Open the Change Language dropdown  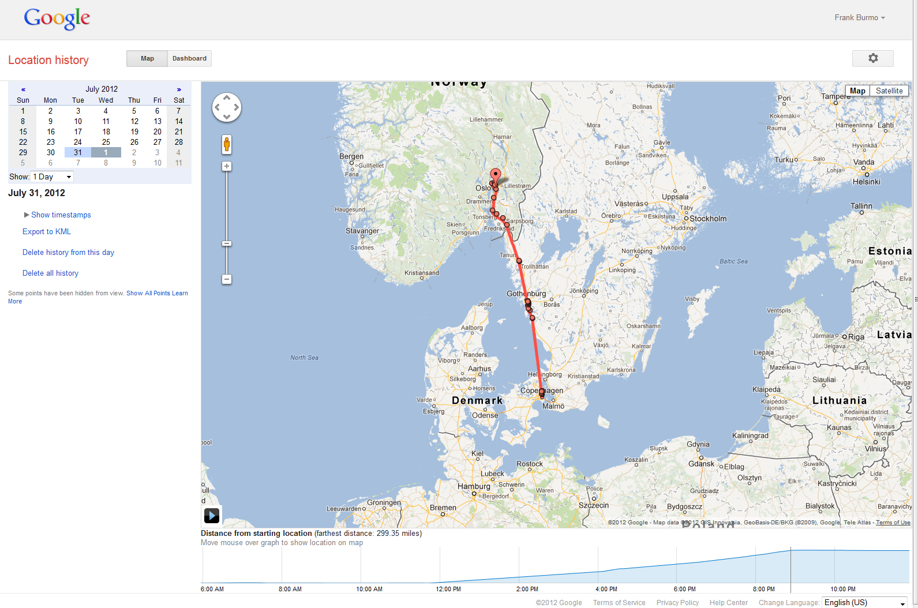tap(864, 602)
